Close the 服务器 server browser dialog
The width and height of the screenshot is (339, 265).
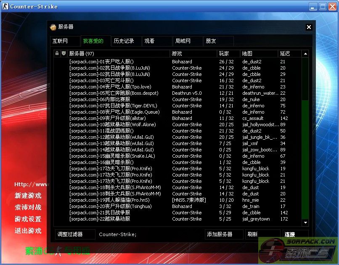(x=309, y=27)
